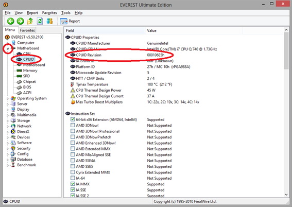Open the Report menu
This screenshot has height=209, width=292.
click(x=32, y=13)
